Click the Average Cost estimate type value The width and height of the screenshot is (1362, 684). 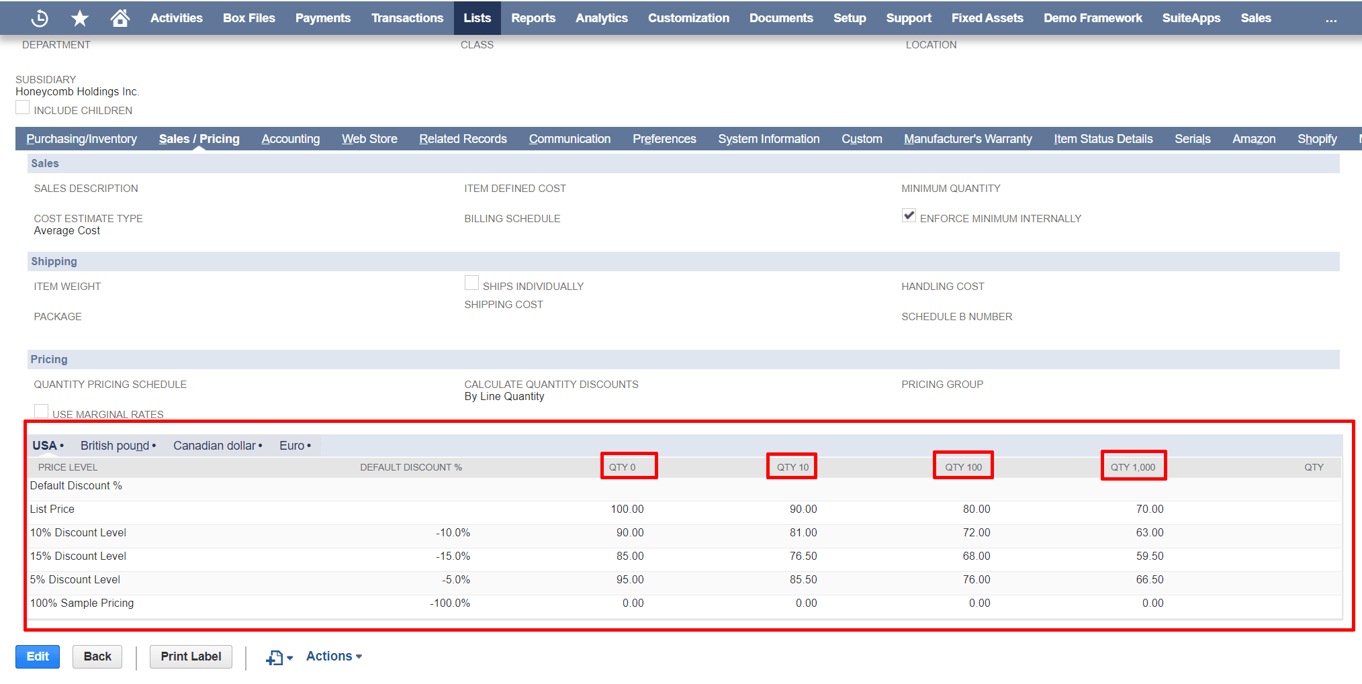67,231
